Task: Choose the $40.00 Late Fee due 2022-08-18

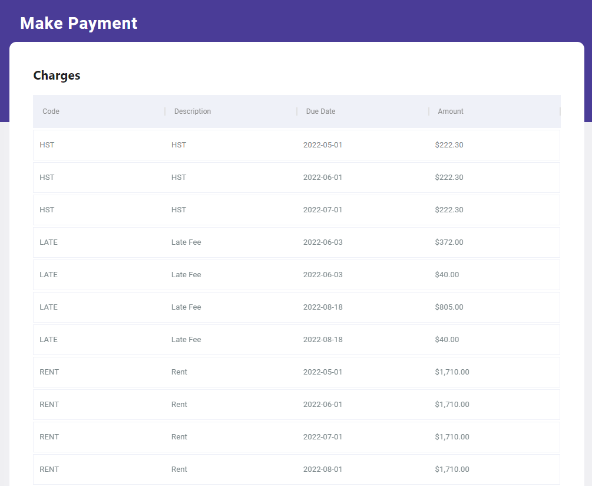Action: [x=296, y=340]
